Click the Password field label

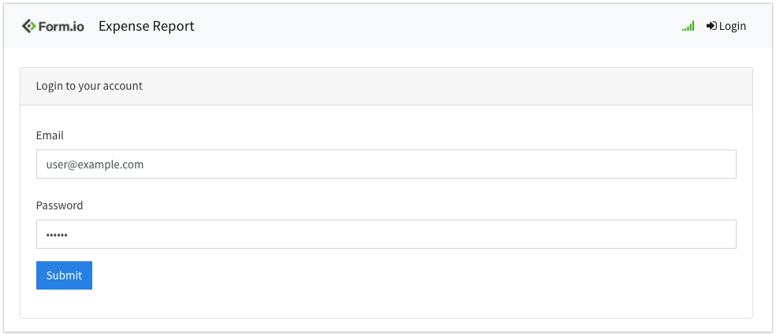(59, 205)
